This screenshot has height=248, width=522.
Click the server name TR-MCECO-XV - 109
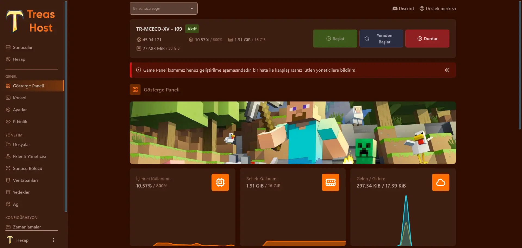(159, 29)
